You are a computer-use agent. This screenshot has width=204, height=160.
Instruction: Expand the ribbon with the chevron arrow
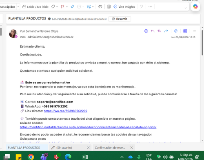pos(186,8)
